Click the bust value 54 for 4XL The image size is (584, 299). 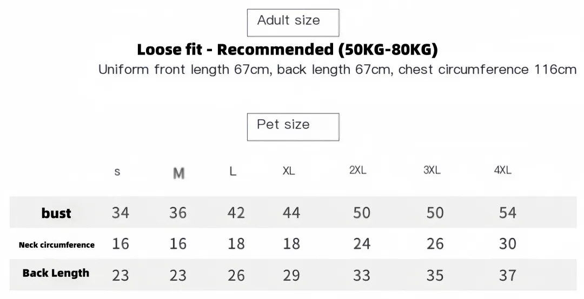click(x=508, y=213)
